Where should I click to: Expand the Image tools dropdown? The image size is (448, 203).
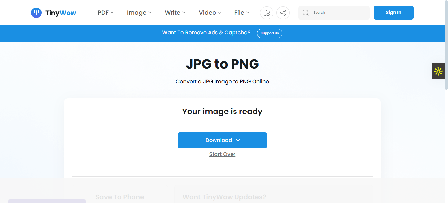click(139, 12)
